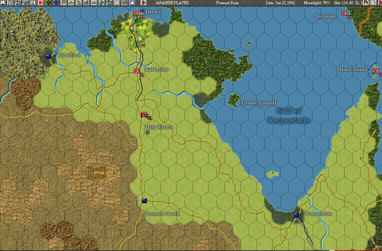Select the Australian flag base at Tennant Creek

pos(144,201)
